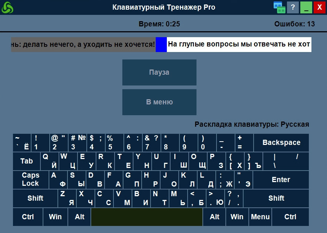This screenshot has height=233, width=327.
Task: Toggle the Caps Lock key
Action: pos(31,179)
